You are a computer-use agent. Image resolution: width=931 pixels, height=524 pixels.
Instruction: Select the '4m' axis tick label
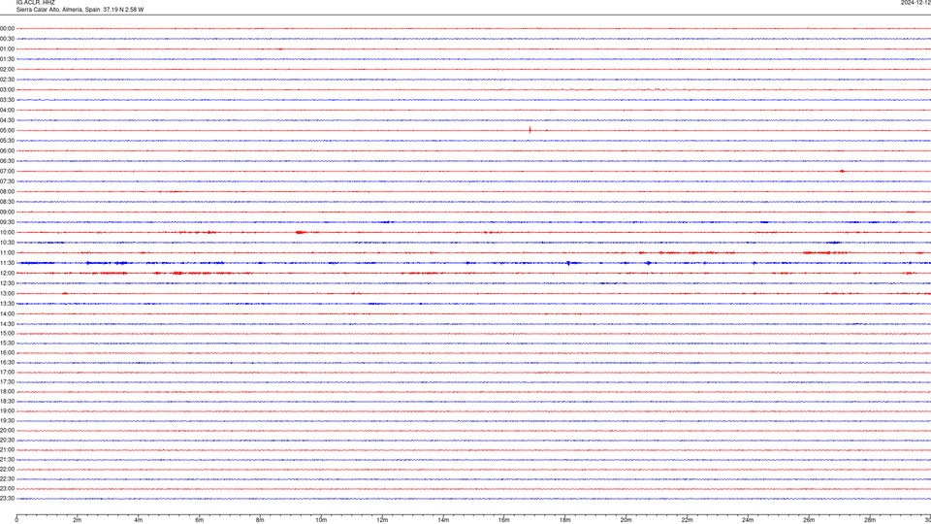pyautogui.click(x=139, y=520)
